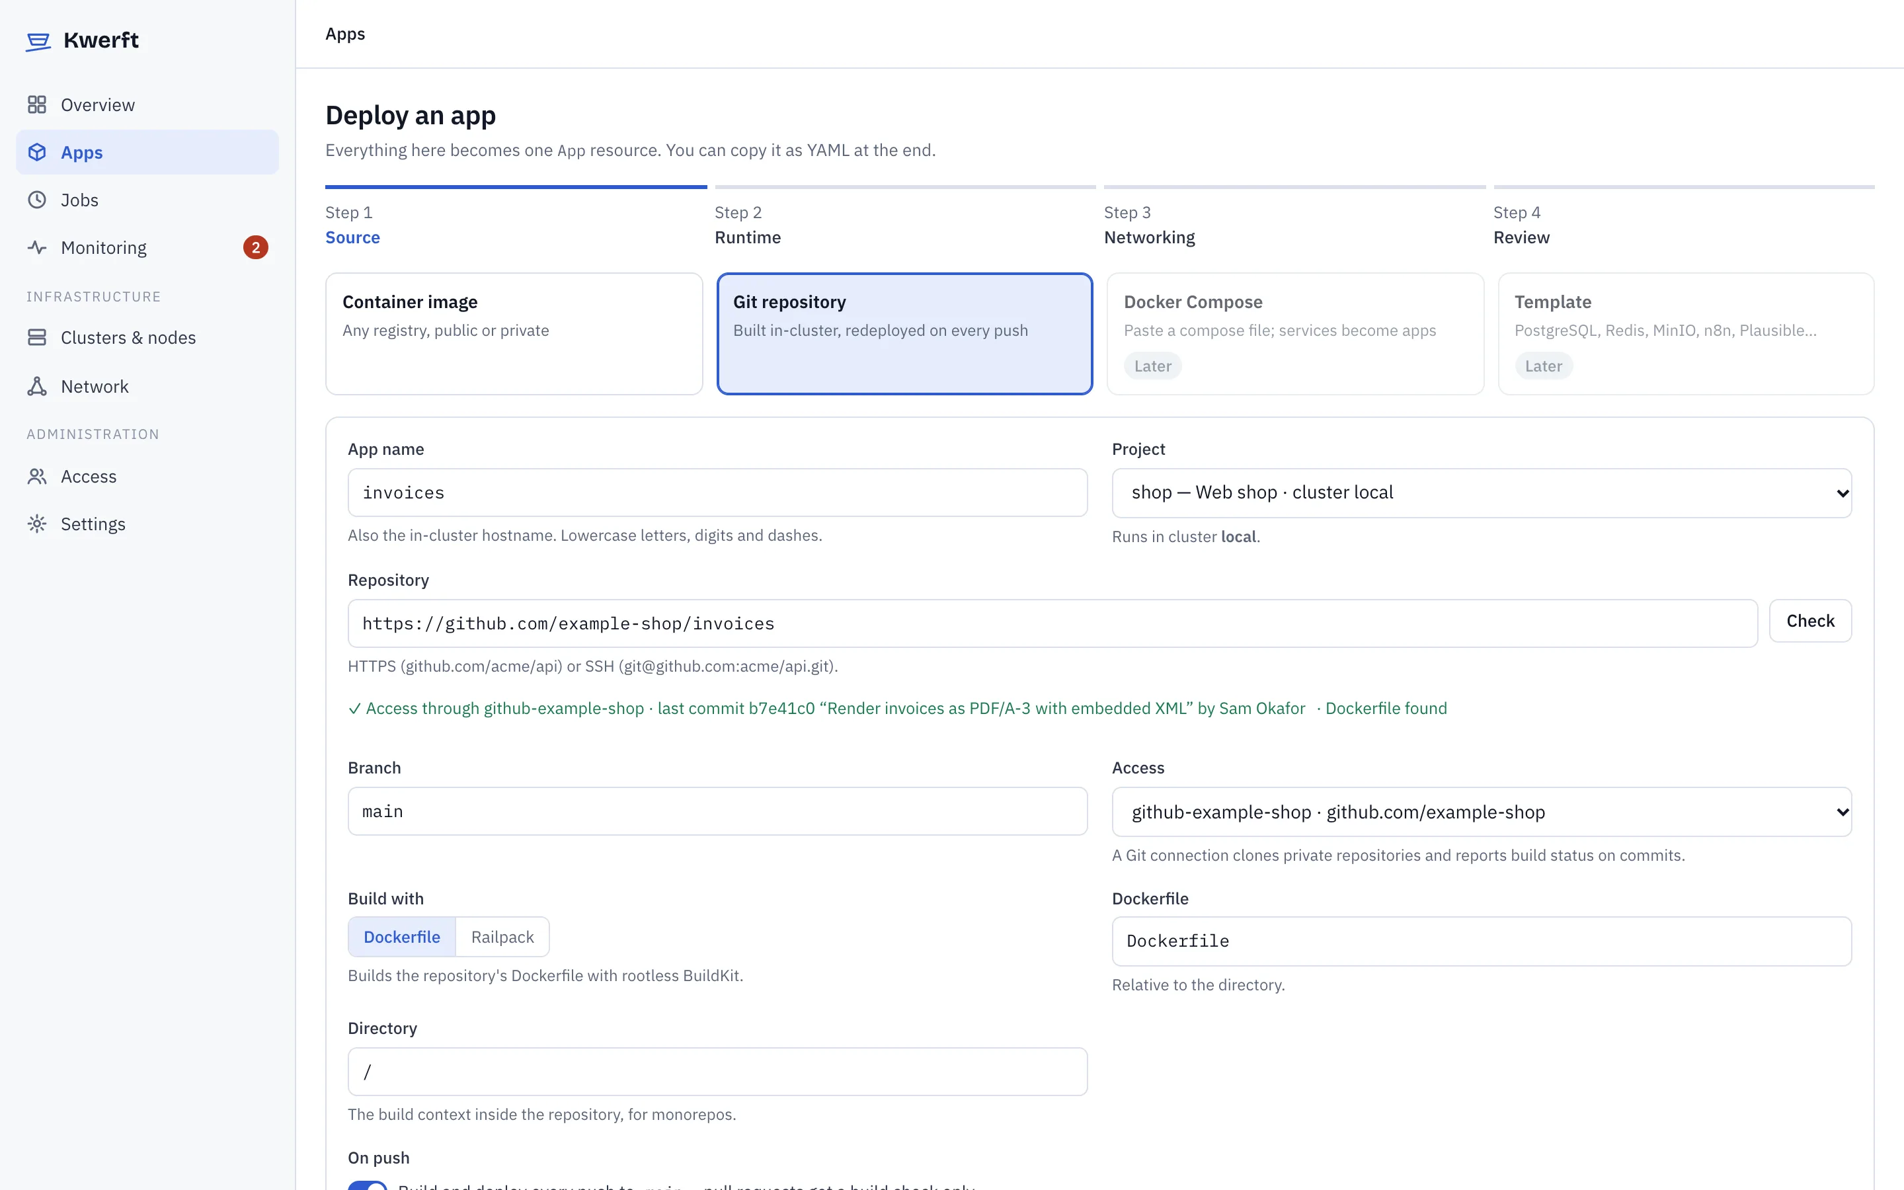
Task: Choose the Container image source card
Action: click(514, 334)
